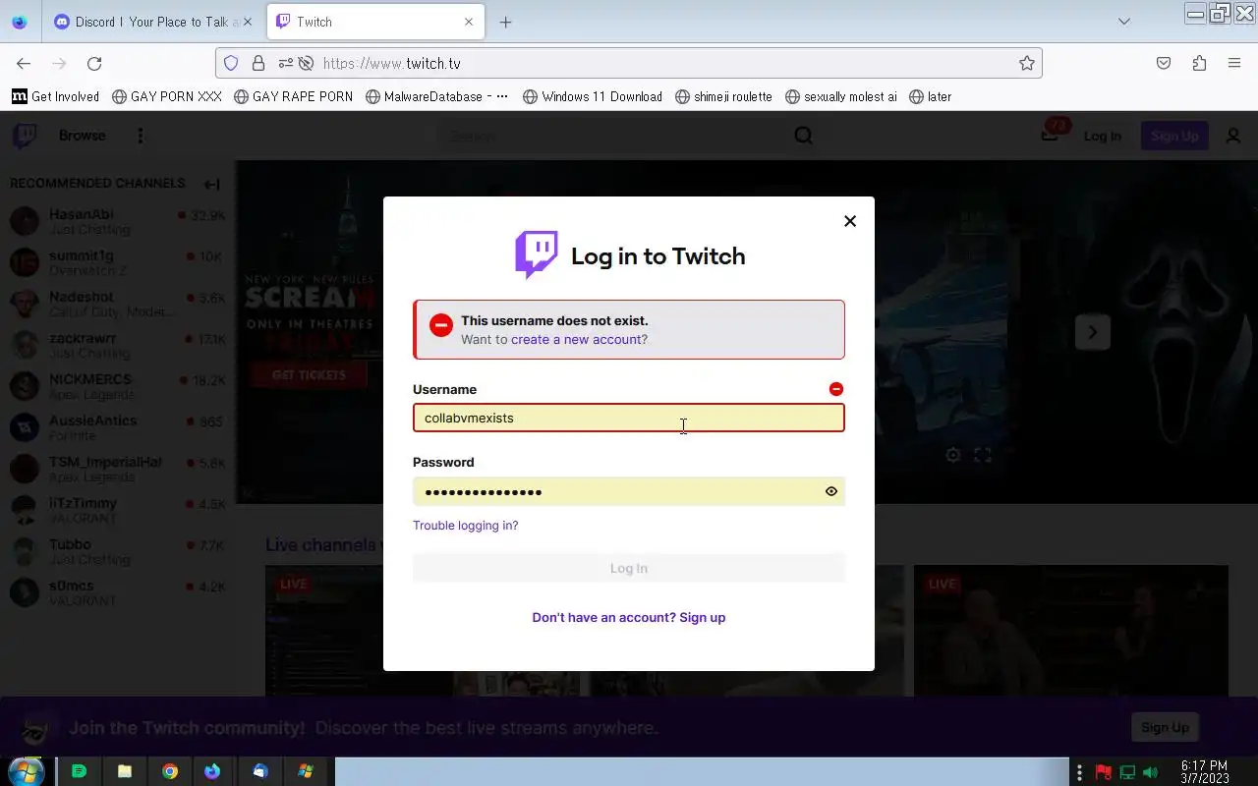
Task: Open NICKMERCS channel in sidebar
Action: pos(118,386)
